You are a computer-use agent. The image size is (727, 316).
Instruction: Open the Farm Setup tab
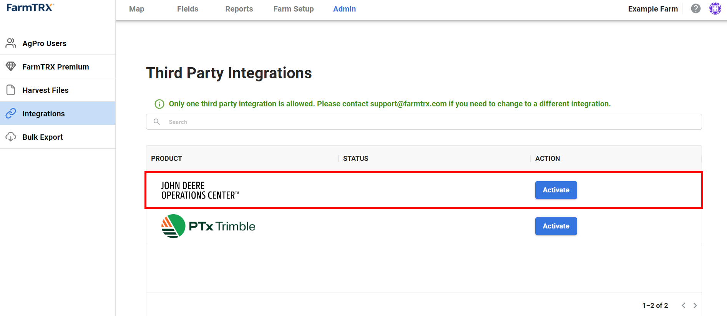click(294, 9)
